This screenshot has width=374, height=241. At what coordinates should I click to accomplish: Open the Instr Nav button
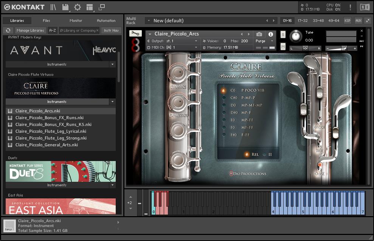111,31
